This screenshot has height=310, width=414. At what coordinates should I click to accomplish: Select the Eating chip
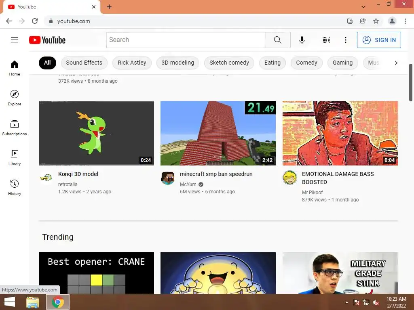coord(272,63)
